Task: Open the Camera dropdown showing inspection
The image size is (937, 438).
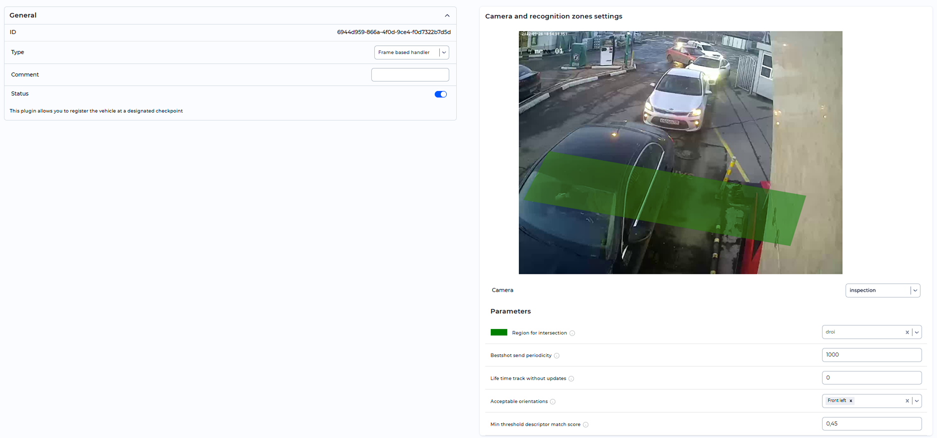Action: pyautogui.click(x=882, y=290)
